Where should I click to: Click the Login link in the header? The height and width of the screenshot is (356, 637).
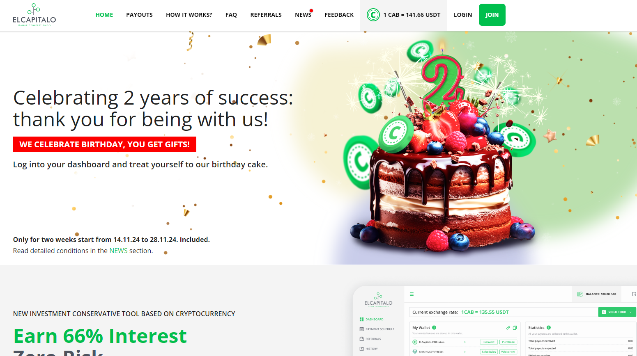(x=463, y=15)
